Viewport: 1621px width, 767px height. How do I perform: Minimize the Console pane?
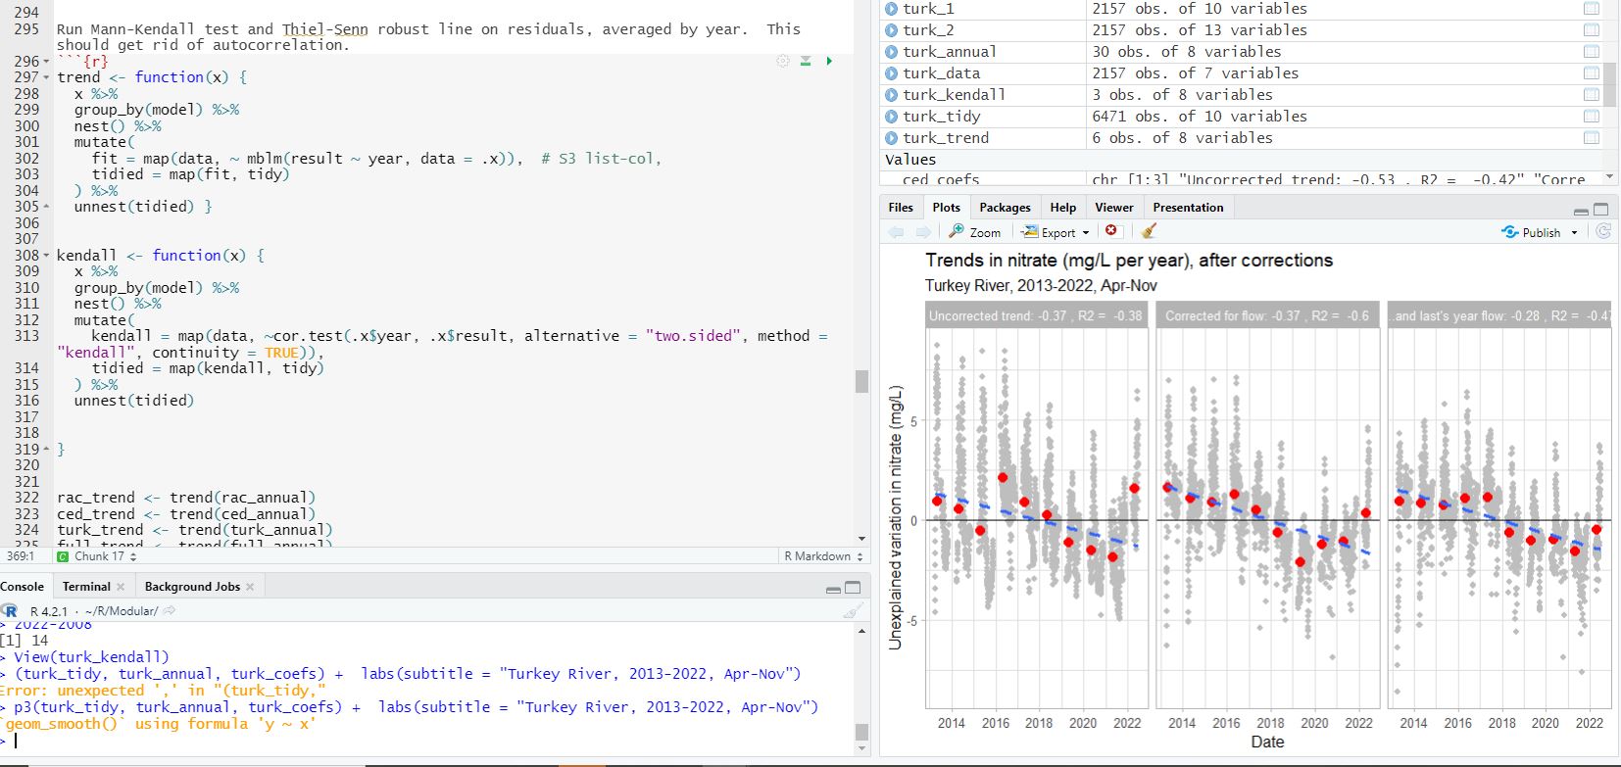point(833,590)
